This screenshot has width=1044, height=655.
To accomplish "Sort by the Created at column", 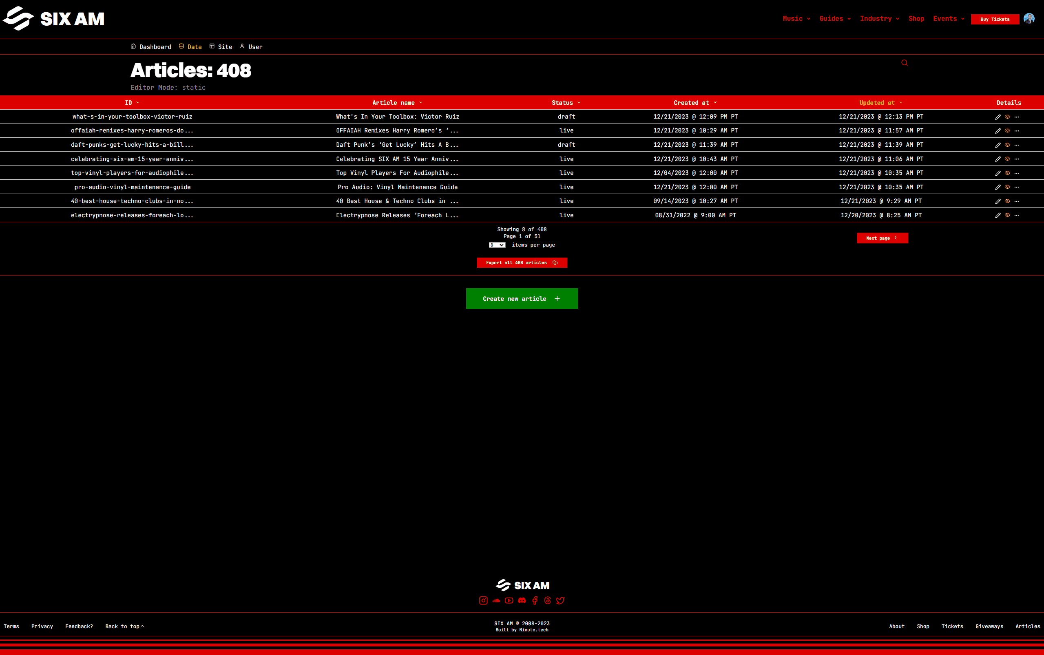I will click(695, 103).
